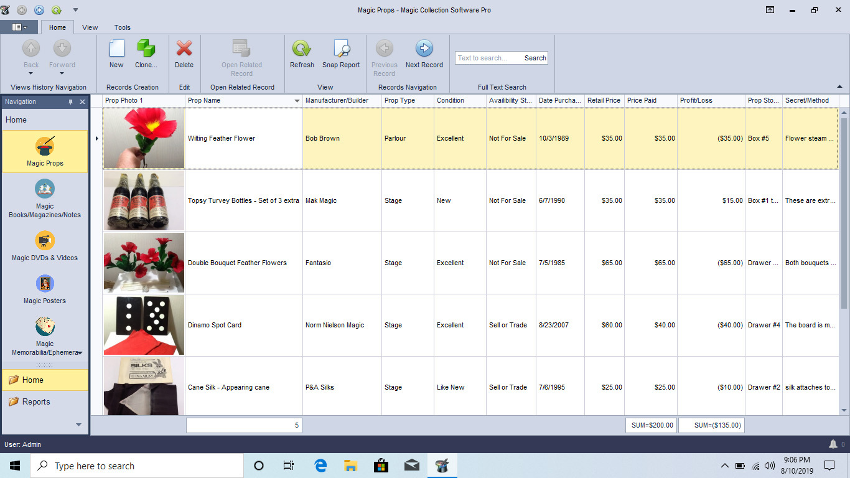Image resolution: width=850 pixels, height=478 pixels.
Task: Show more navigation items arrow below Memorabilia
Action: tap(80, 353)
